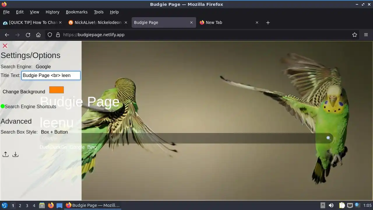Open the orange background color swatch
Image resolution: width=373 pixels, height=210 pixels.
pos(57,90)
